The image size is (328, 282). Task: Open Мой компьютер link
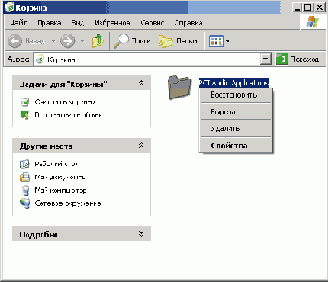pyautogui.click(x=60, y=190)
